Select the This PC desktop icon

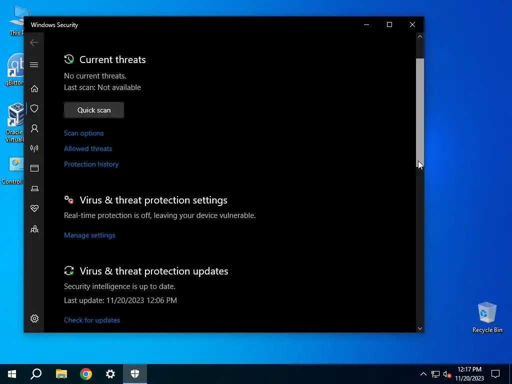[17, 20]
